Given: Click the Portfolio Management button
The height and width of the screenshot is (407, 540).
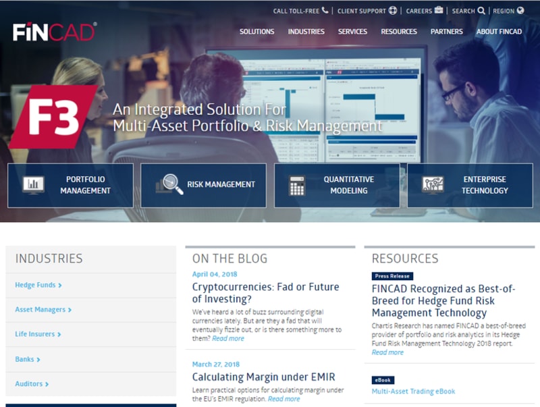Looking at the screenshot, I should [x=70, y=185].
